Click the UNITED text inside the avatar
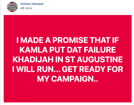The height and width of the screenshot is (105, 134). [x=12, y=5]
